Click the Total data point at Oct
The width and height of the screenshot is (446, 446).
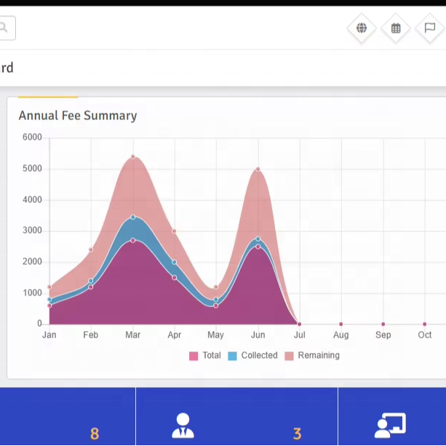click(425, 324)
